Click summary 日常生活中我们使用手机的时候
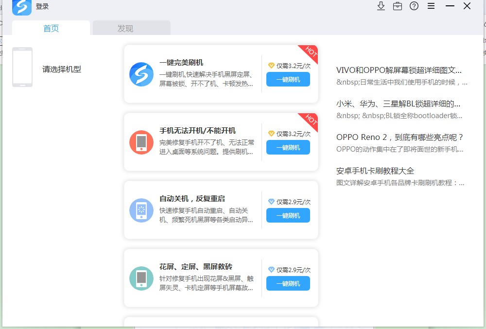This screenshot has height=329, width=486. coord(402,82)
